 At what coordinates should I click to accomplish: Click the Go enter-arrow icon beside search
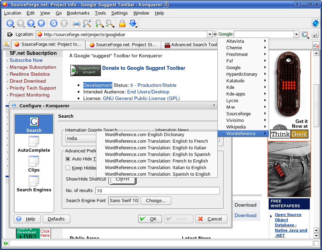[315, 34]
